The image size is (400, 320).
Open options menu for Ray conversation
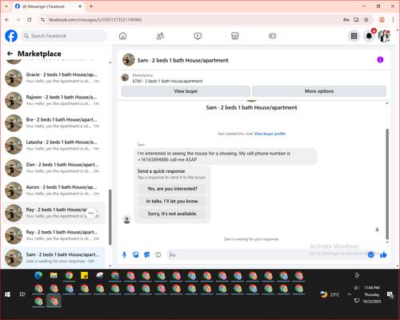(91, 213)
